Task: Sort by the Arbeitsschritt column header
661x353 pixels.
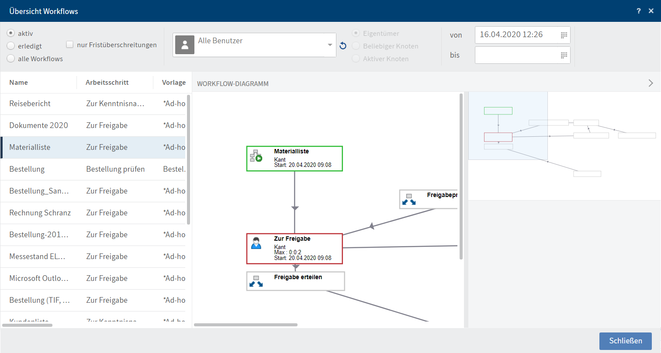Action: pos(107,83)
